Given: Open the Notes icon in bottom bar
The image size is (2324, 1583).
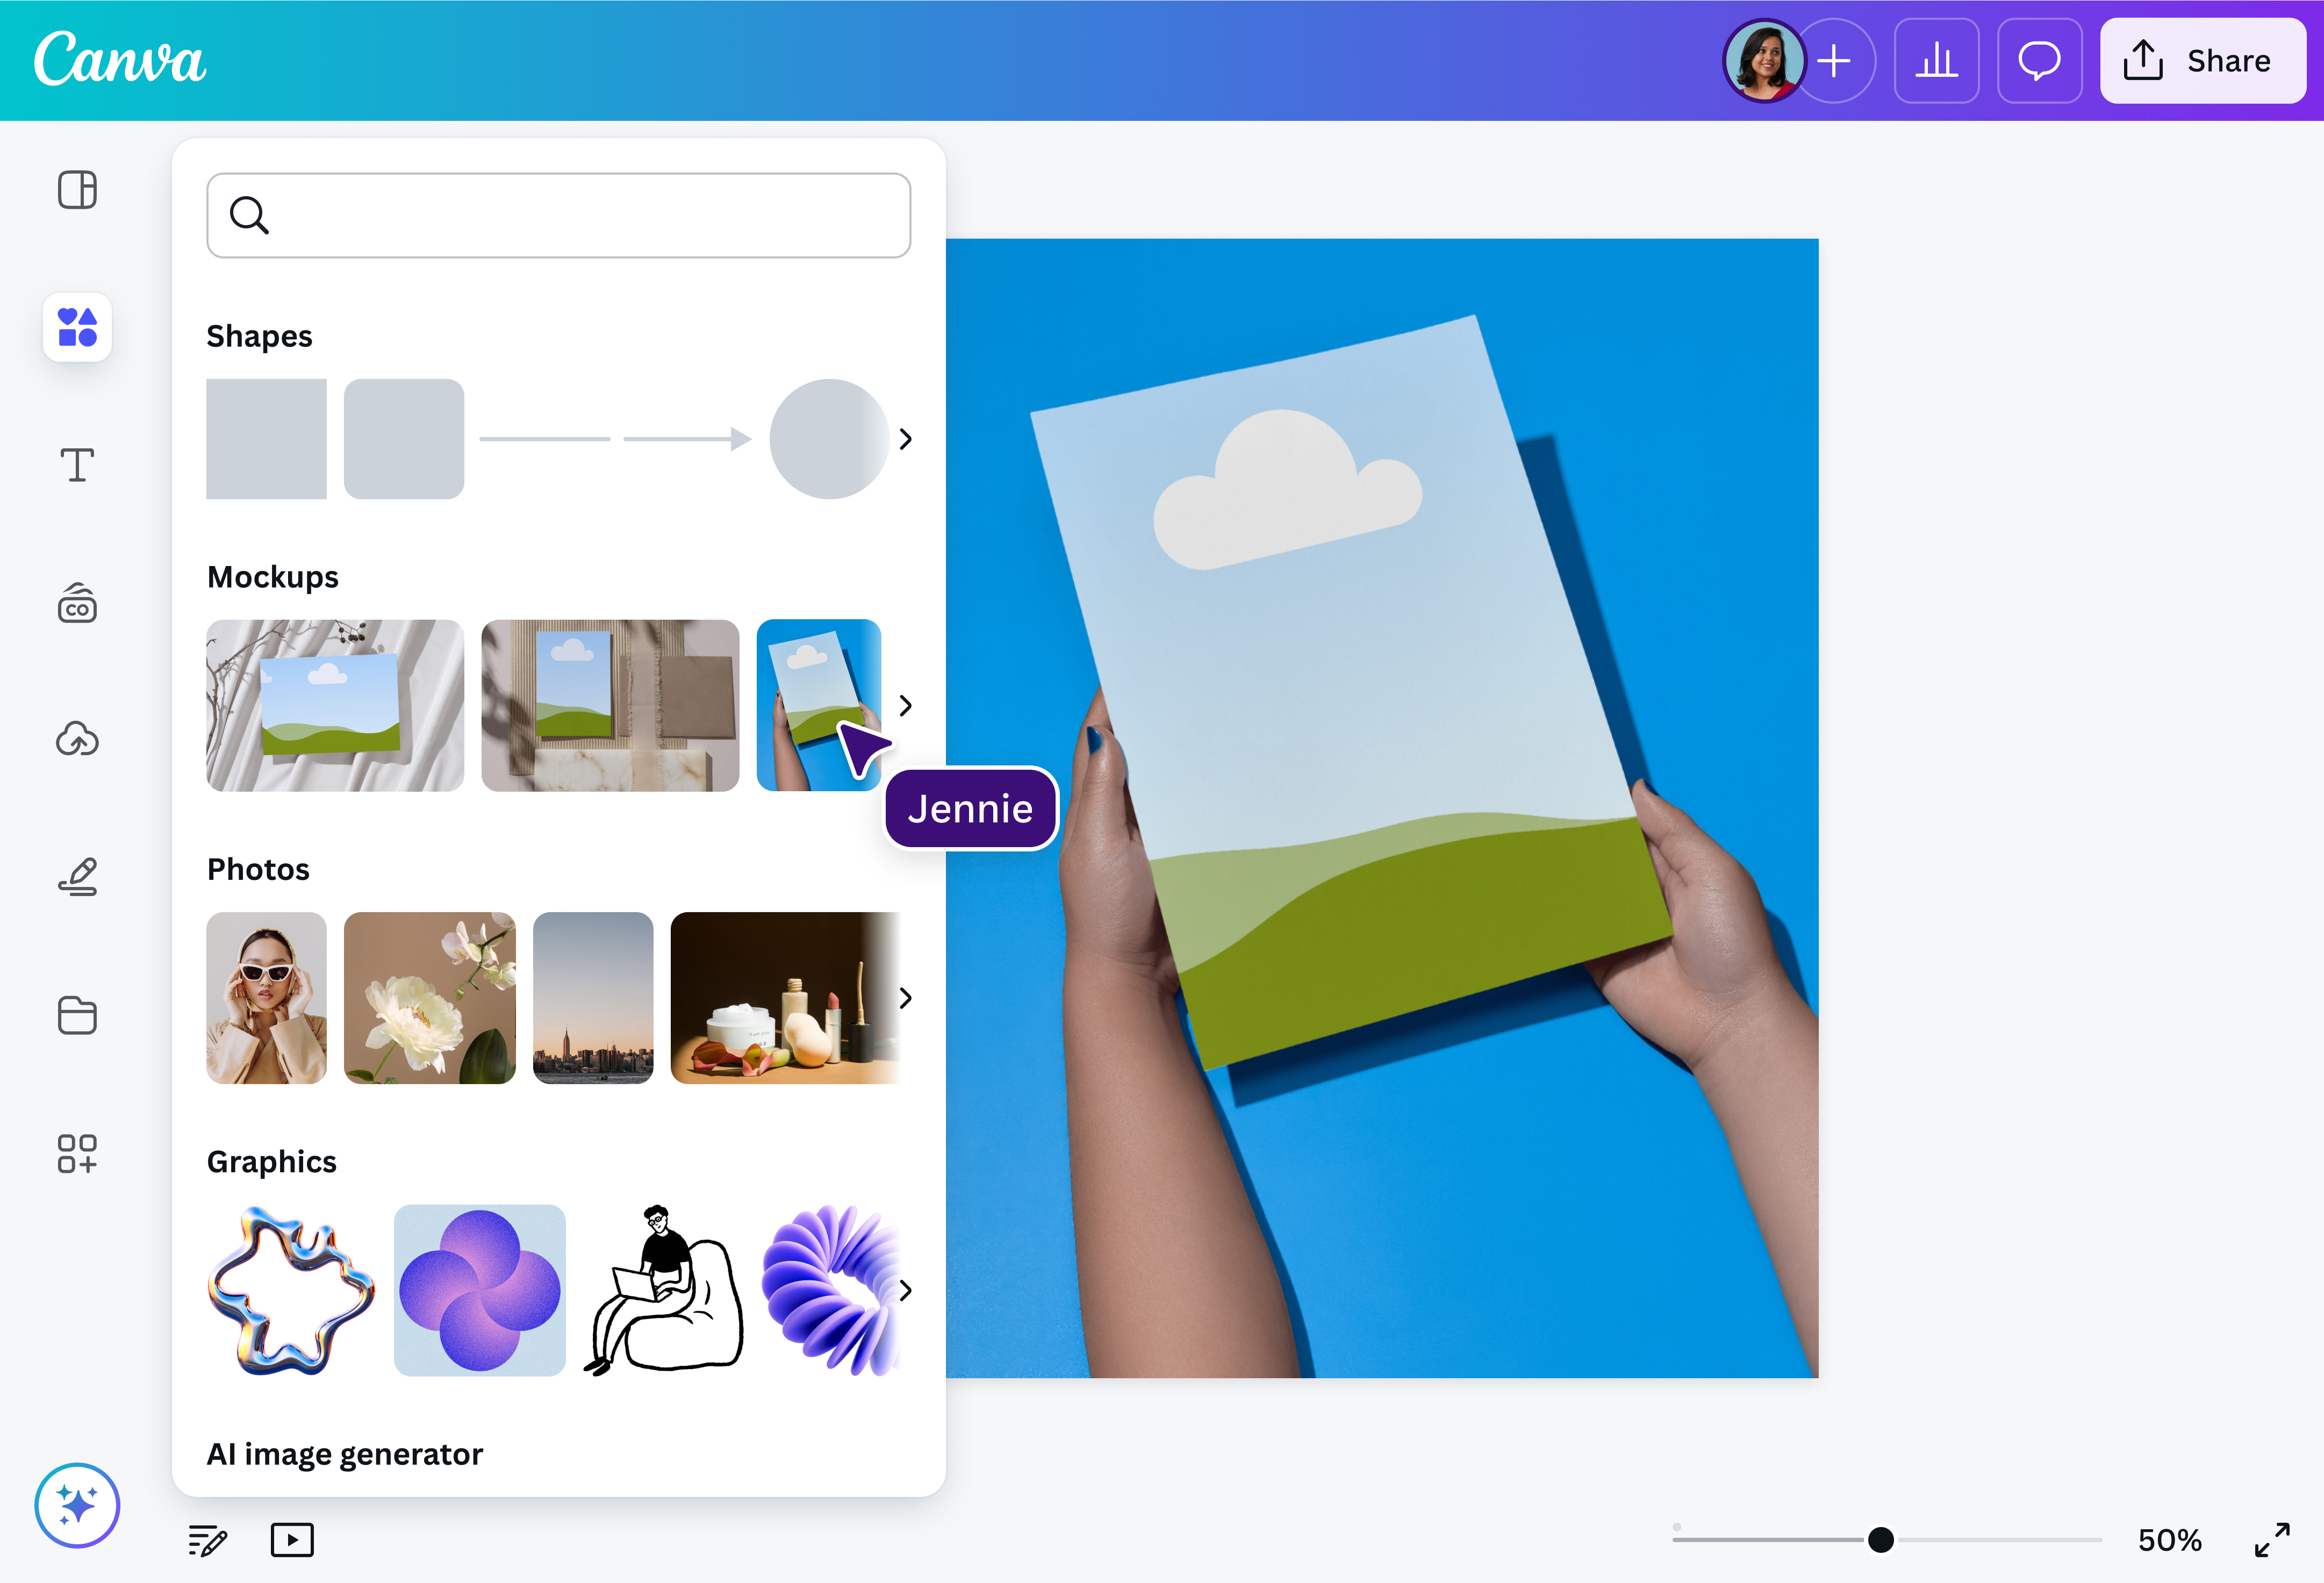Looking at the screenshot, I should pos(207,1540).
